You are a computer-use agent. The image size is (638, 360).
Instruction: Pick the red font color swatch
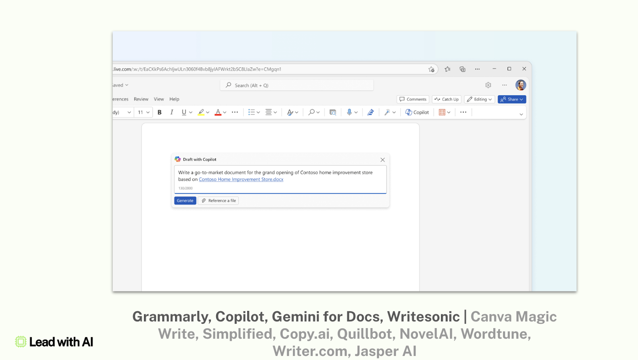tap(218, 113)
